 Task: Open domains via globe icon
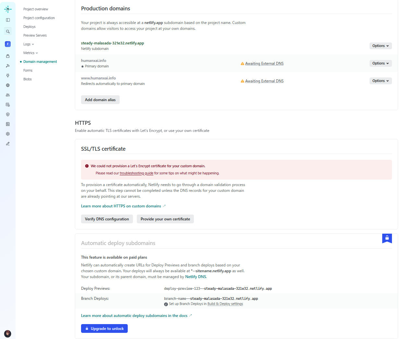8,85
